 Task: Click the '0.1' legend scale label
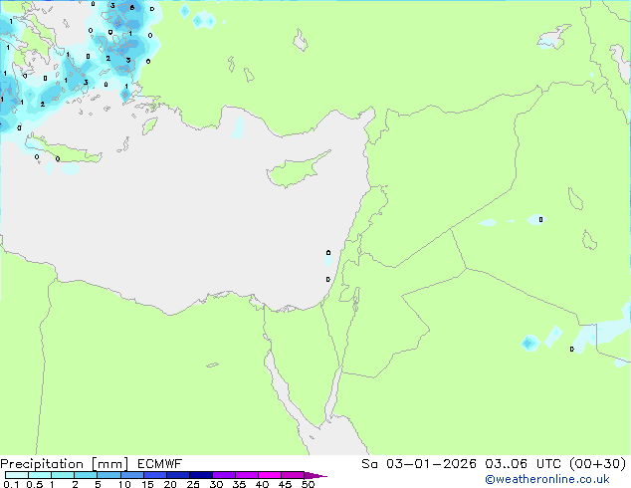click(11, 484)
